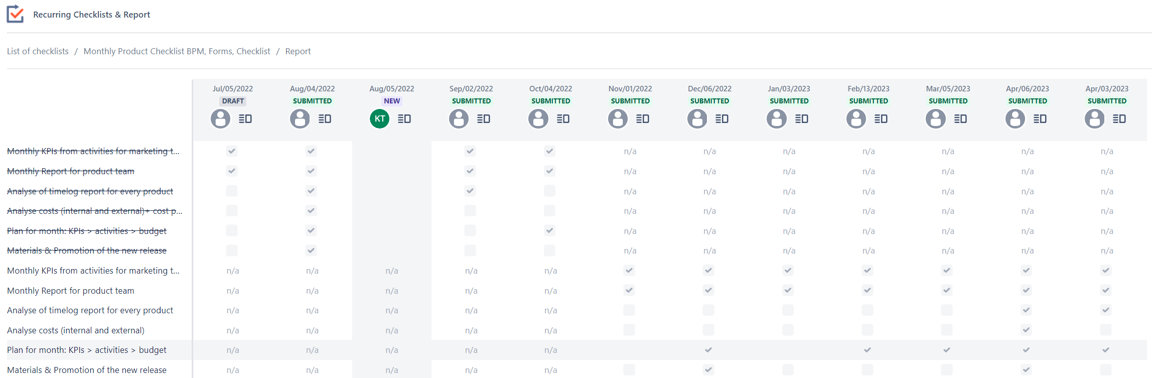The image size is (1152, 378).
Task: Click the Report breadcrumb item
Action: [298, 51]
